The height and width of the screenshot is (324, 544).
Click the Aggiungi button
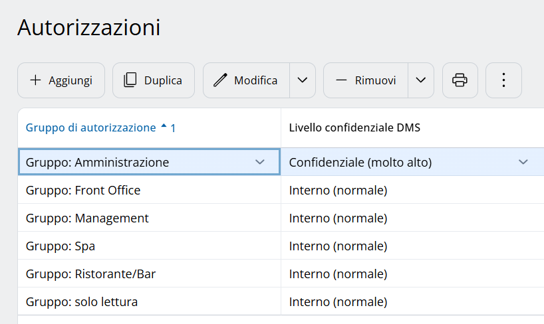(x=61, y=80)
